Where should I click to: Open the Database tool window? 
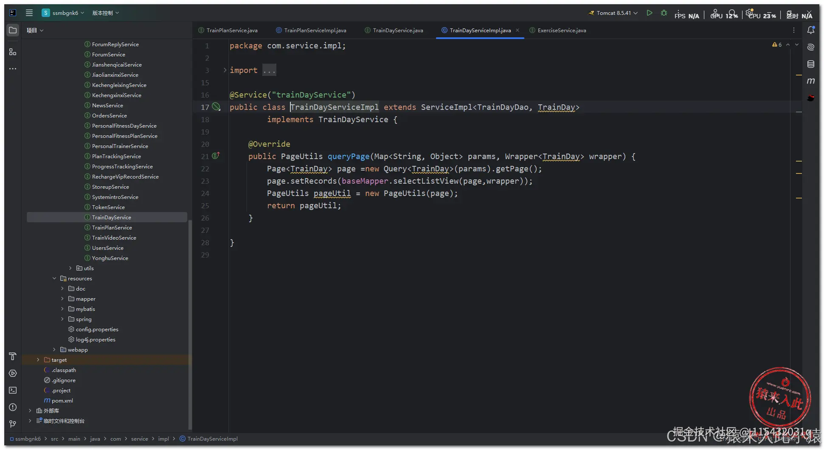tap(811, 64)
